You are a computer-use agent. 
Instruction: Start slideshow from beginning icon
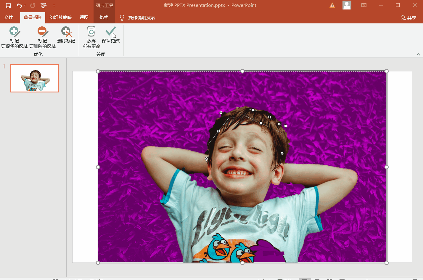(44, 5)
